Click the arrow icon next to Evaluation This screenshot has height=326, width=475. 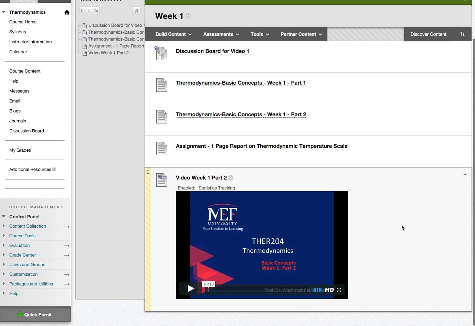coord(67,246)
